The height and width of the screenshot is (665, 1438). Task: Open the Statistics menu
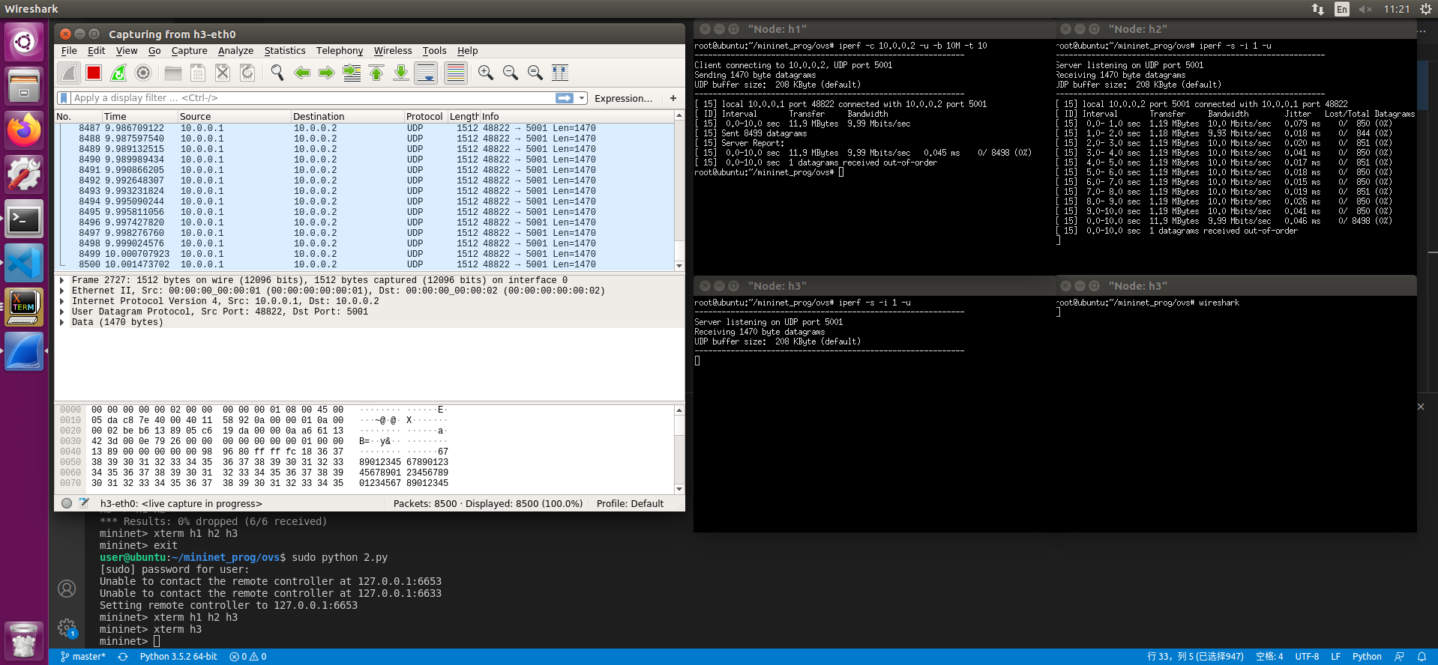pos(285,51)
